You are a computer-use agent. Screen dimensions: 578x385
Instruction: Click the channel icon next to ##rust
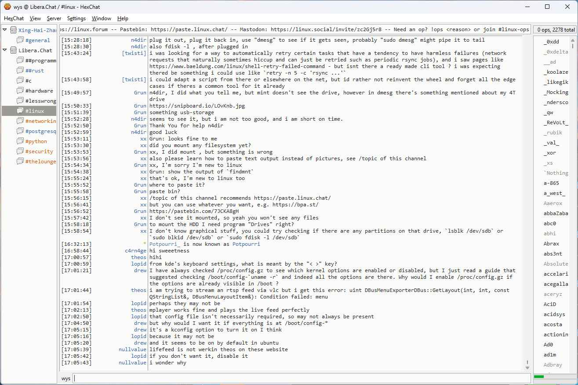(20, 71)
